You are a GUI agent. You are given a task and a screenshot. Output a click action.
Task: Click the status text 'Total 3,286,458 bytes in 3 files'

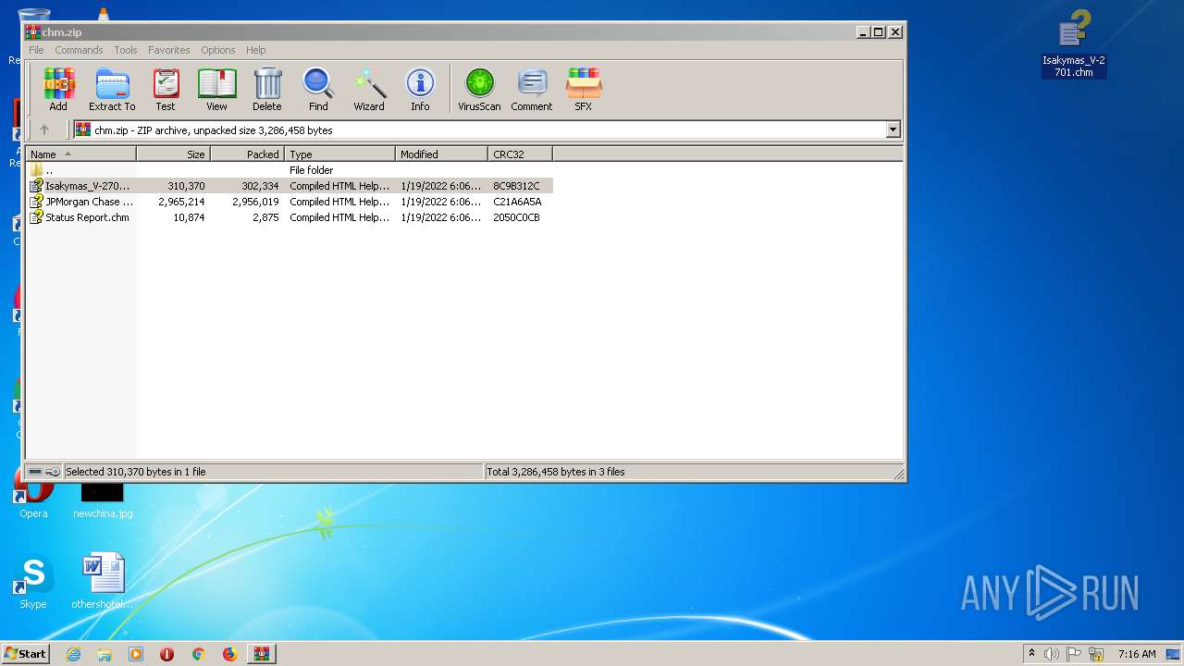(556, 472)
